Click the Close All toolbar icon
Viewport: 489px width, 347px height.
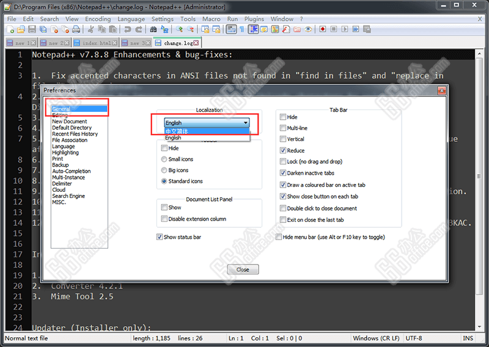[x=65, y=29]
